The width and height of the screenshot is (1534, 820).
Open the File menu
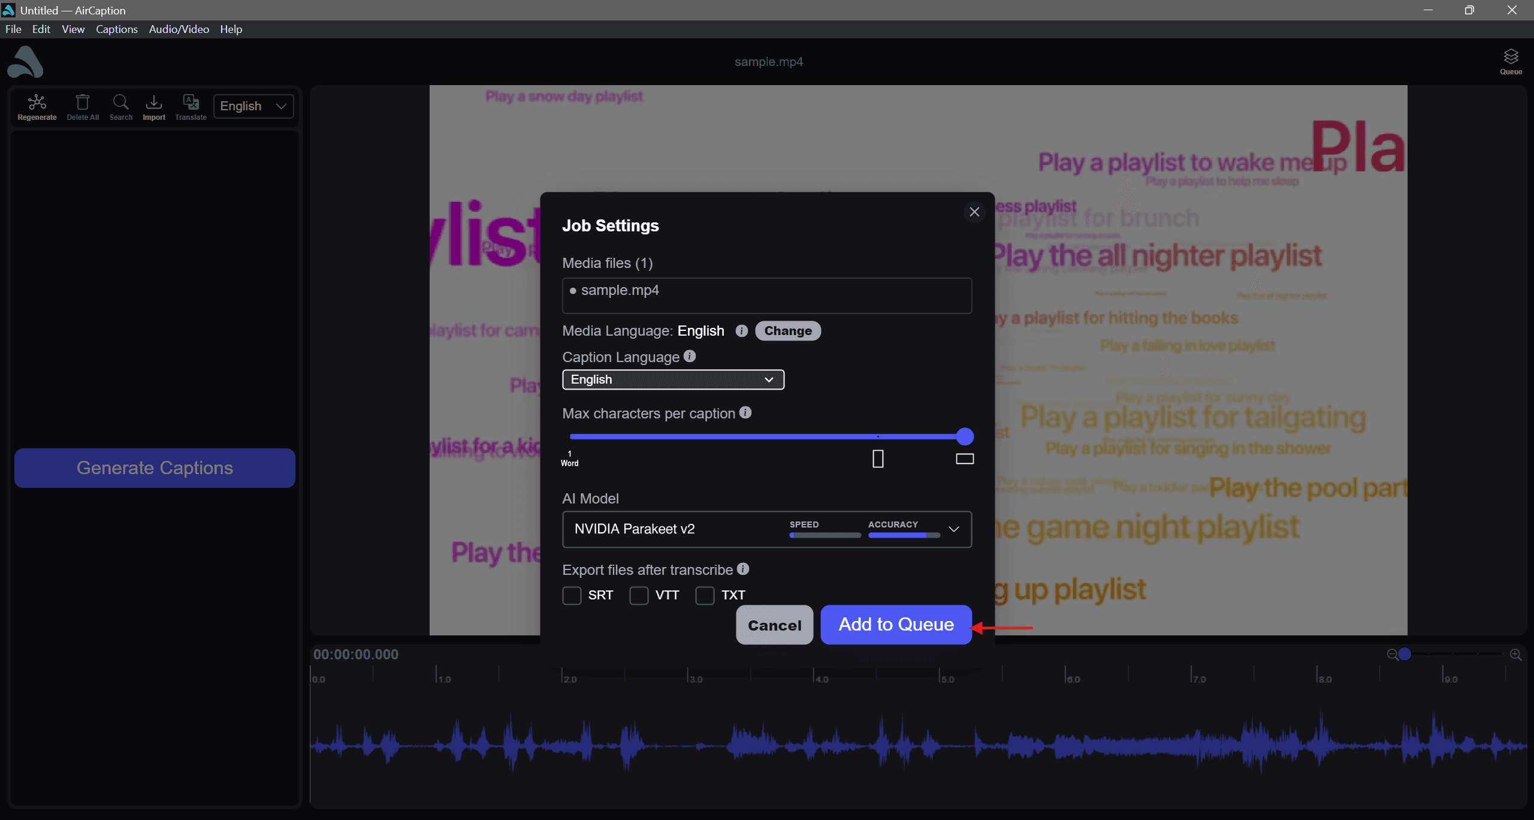tap(13, 29)
